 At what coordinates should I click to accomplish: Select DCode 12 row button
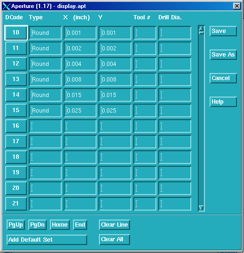[16, 64]
